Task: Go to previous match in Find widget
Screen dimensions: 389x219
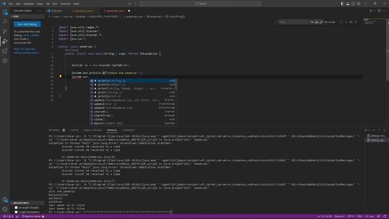Action: coord(341,22)
